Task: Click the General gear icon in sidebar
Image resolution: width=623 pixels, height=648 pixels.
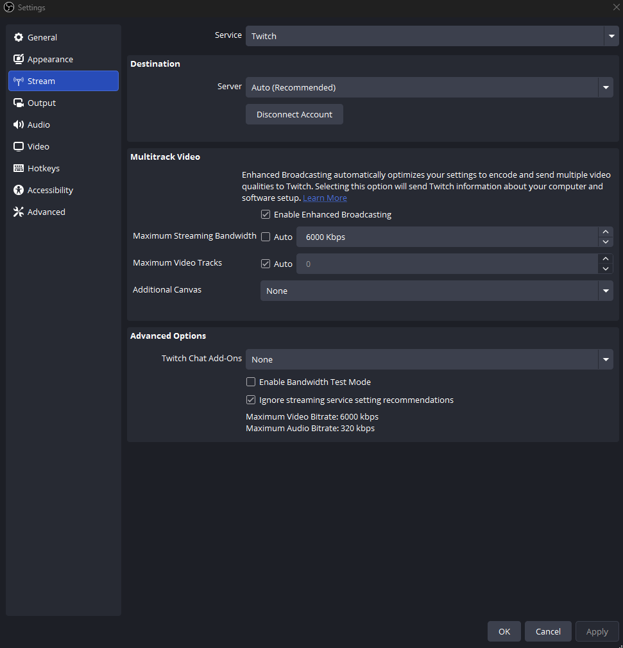Action: 19,37
